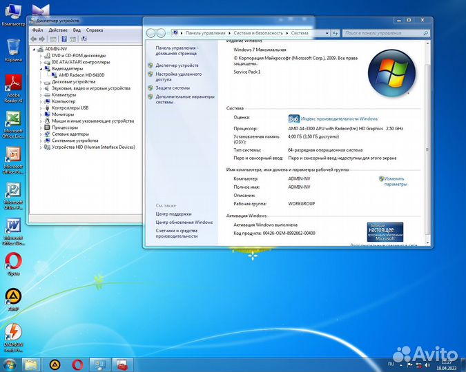Screen dimensions: 466x372
Task: Launch Microsoft Office Publisher desktop shortcut
Action: [13, 196]
